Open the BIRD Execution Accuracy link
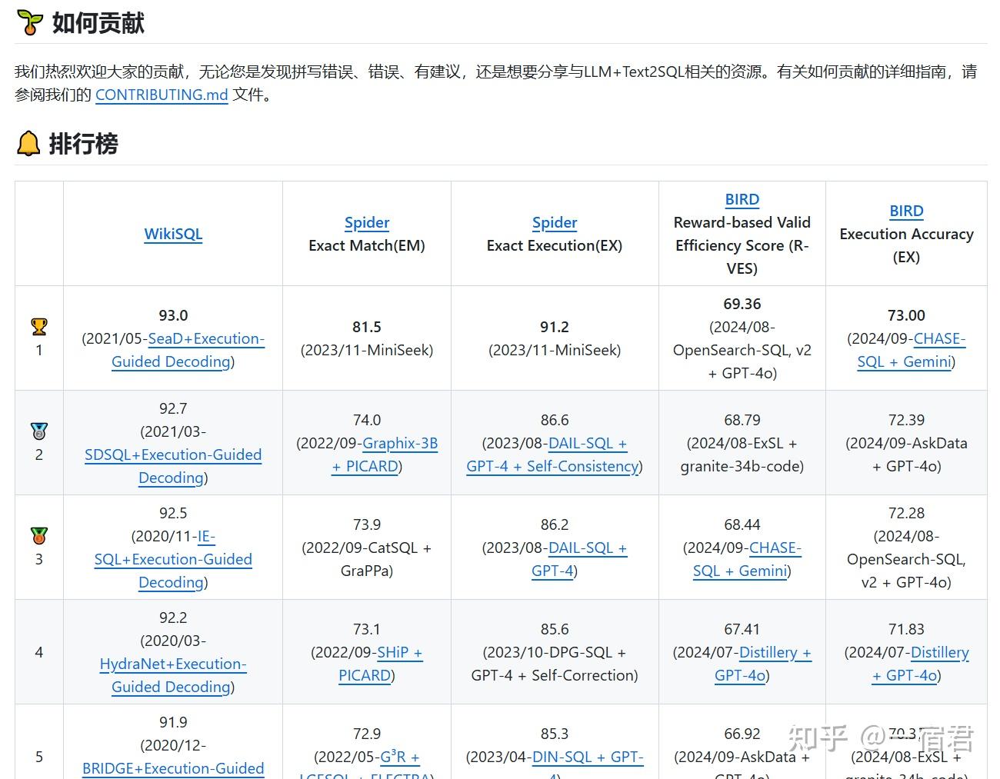The height and width of the screenshot is (779, 1000). pos(906,211)
